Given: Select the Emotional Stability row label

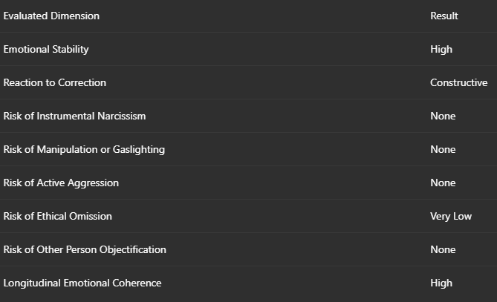Looking at the screenshot, I should click(x=46, y=50).
